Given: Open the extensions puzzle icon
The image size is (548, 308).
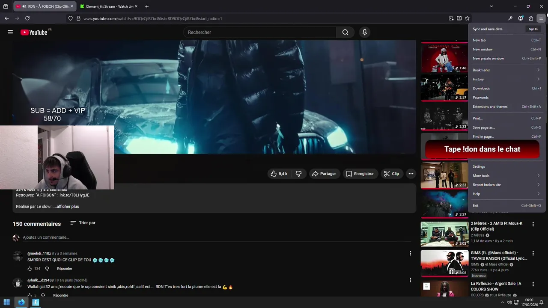Looking at the screenshot, I should [x=531, y=18].
